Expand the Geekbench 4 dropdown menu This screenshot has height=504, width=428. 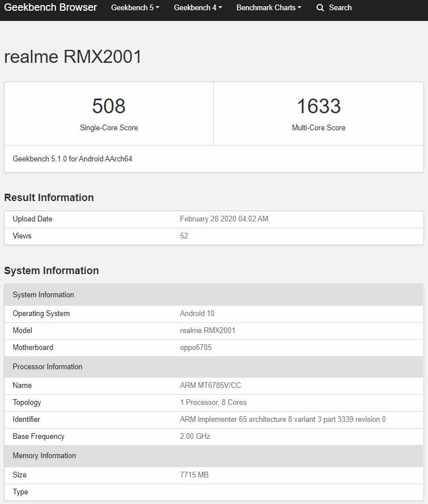point(198,8)
